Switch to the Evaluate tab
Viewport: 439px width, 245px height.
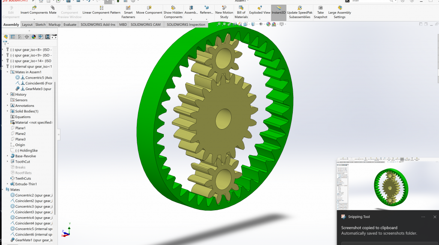pyautogui.click(x=70, y=25)
